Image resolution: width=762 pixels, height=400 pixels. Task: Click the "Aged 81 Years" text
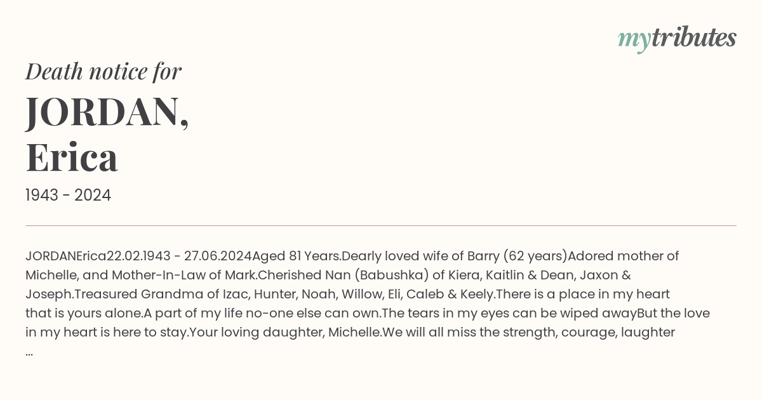tap(296, 257)
